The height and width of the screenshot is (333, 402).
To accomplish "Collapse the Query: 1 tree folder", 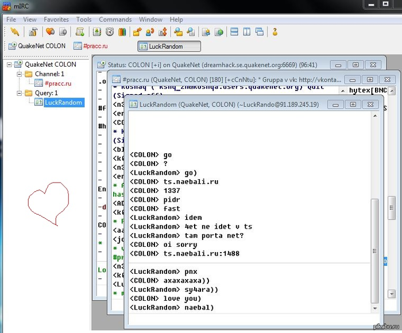I will [x=19, y=93].
